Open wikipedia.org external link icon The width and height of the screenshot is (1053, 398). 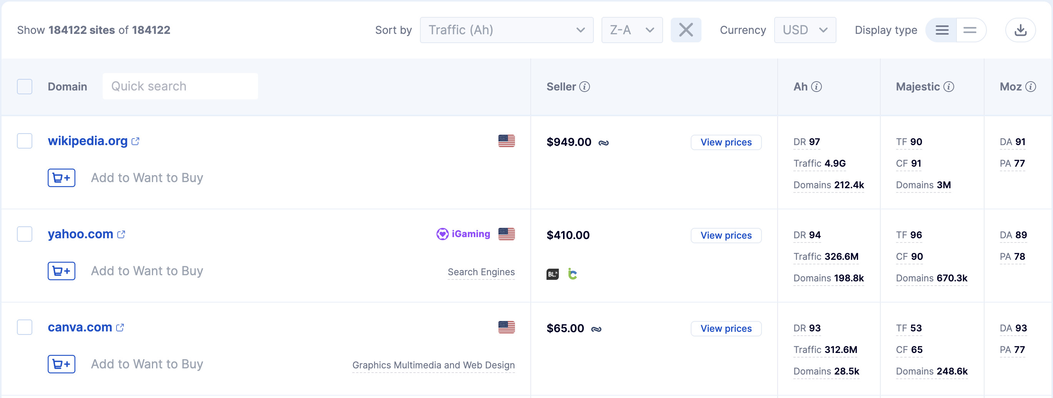(x=135, y=142)
